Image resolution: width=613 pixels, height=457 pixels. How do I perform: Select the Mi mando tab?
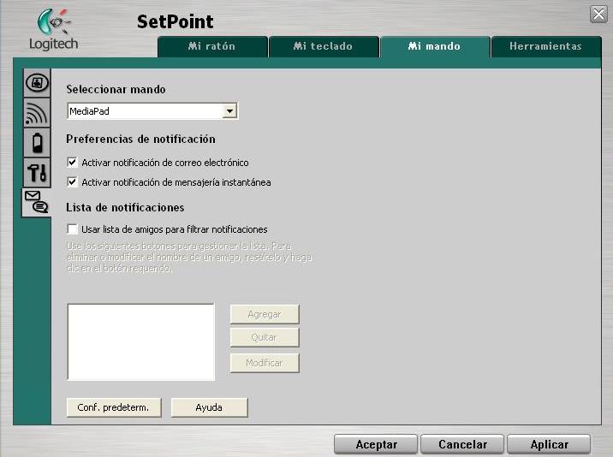(x=434, y=46)
